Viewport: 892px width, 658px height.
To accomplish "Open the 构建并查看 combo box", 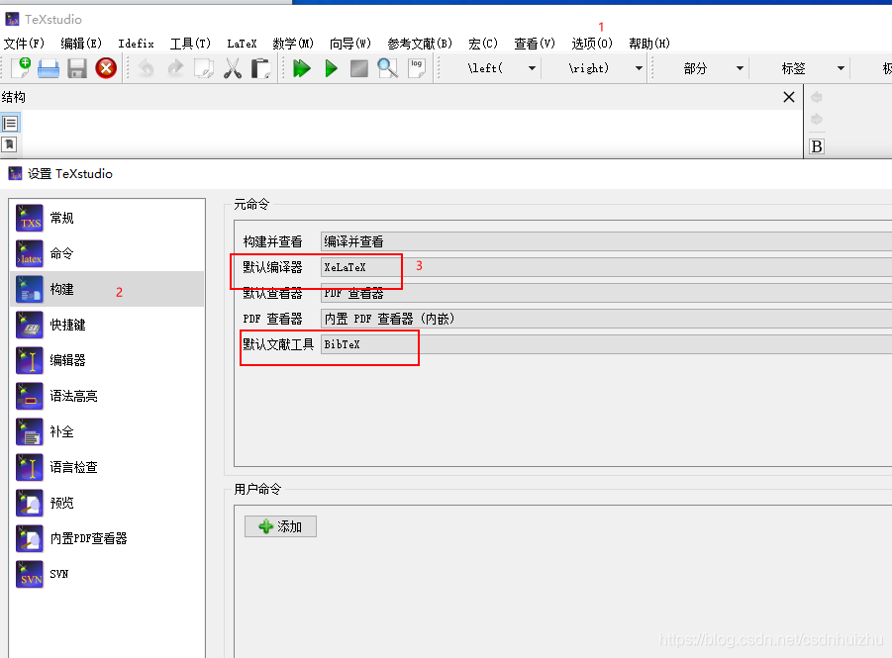I will 607,241.
